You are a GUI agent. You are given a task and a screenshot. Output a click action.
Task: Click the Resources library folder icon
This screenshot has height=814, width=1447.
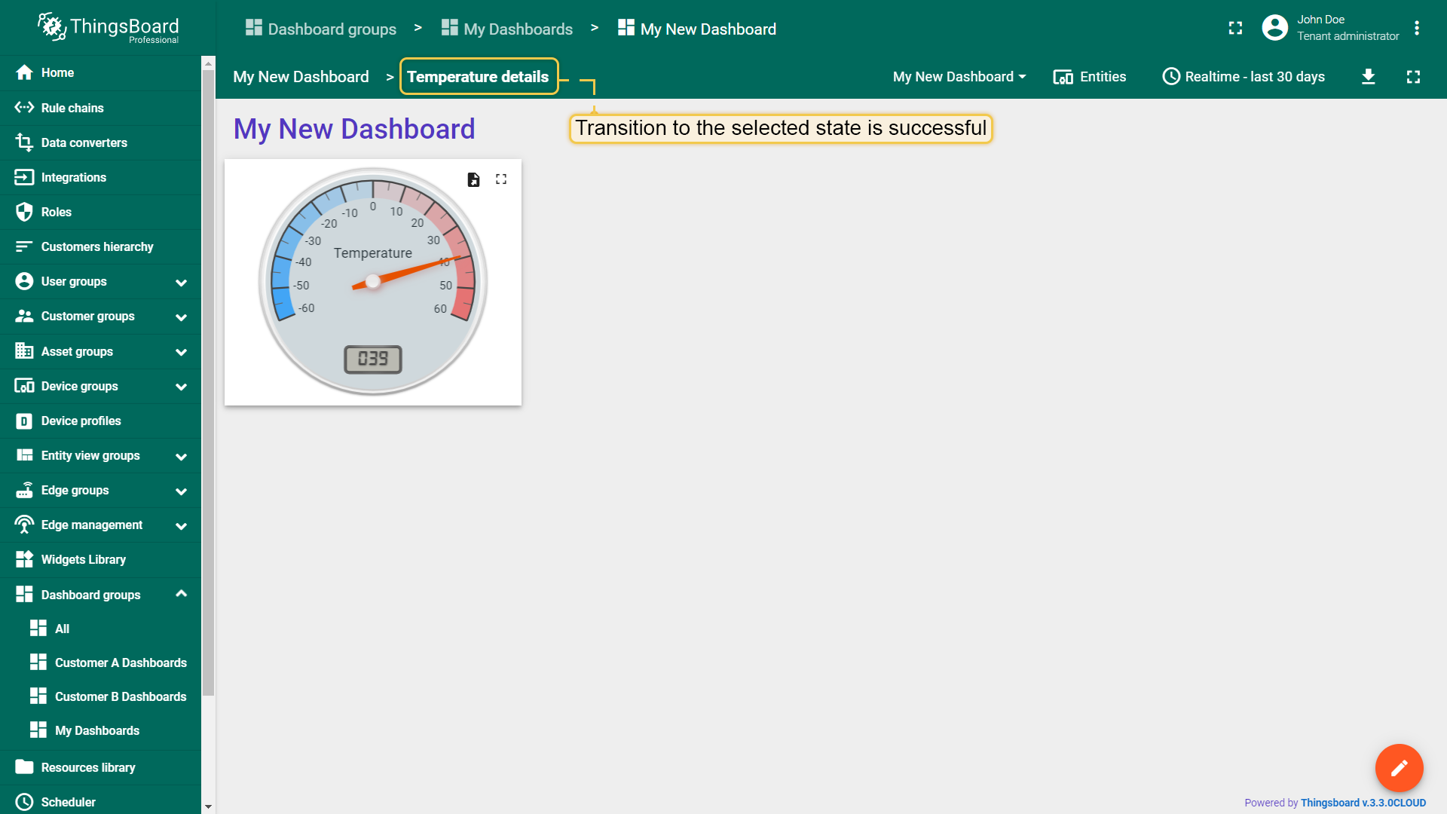pos(24,767)
